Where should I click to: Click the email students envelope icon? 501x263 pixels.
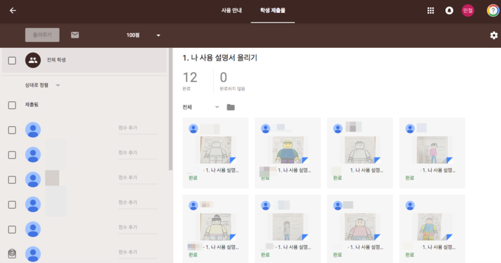[75, 35]
